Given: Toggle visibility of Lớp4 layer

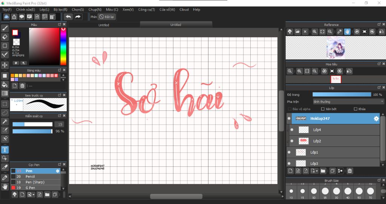Looking at the screenshot, I should tap(292, 130).
